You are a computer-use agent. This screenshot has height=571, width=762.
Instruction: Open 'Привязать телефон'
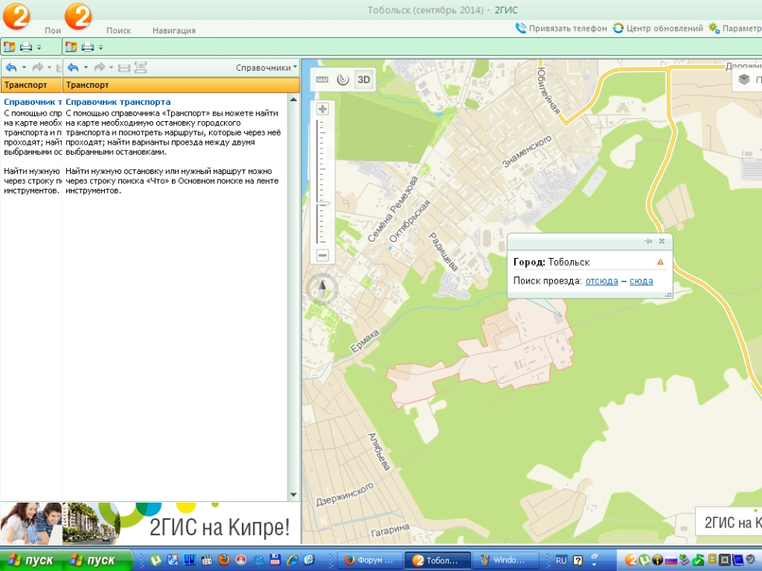click(561, 28)
